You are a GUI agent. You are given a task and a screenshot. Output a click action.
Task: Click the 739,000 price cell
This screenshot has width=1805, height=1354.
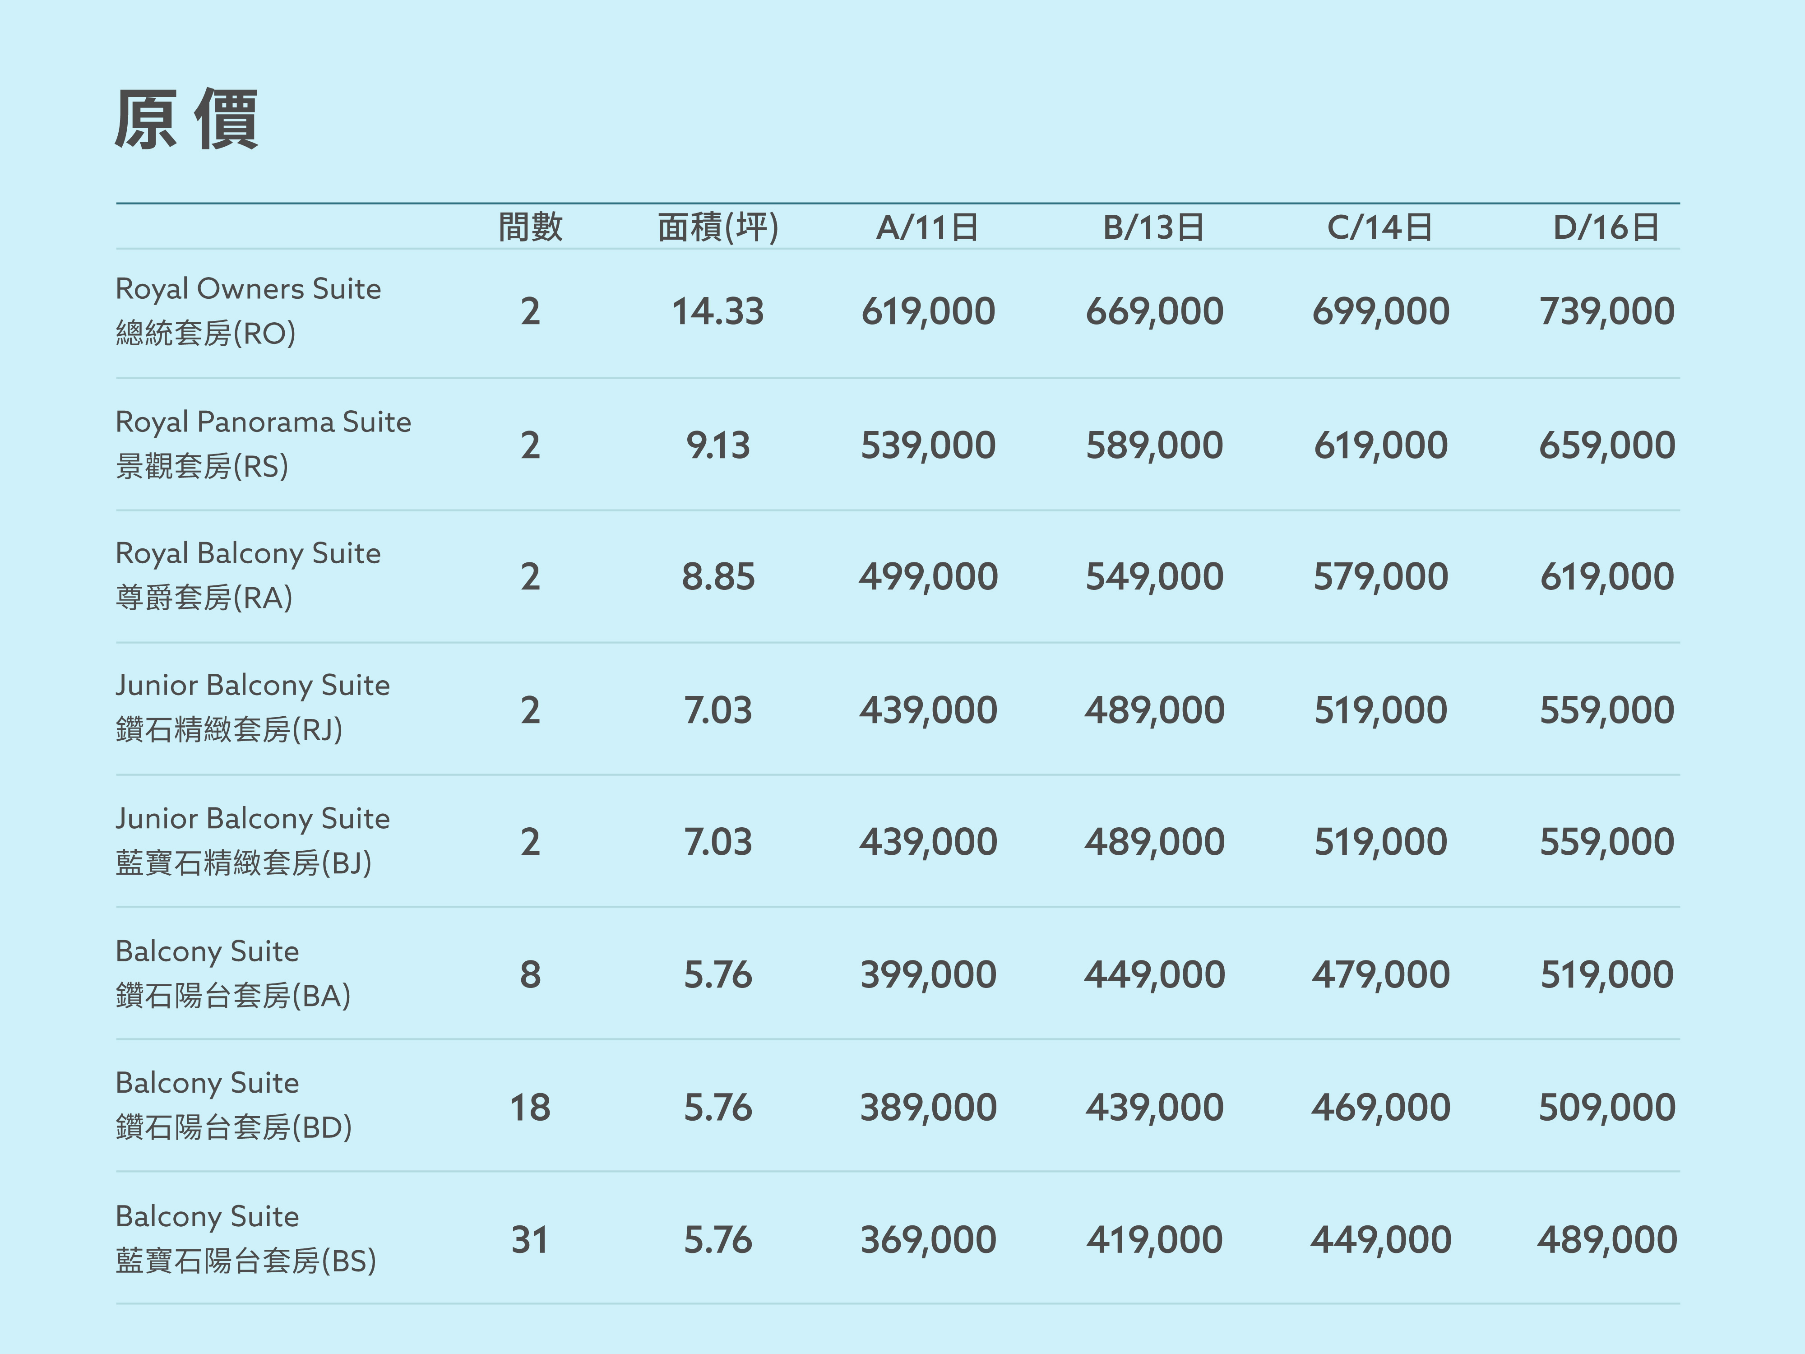pos(1606,312)
